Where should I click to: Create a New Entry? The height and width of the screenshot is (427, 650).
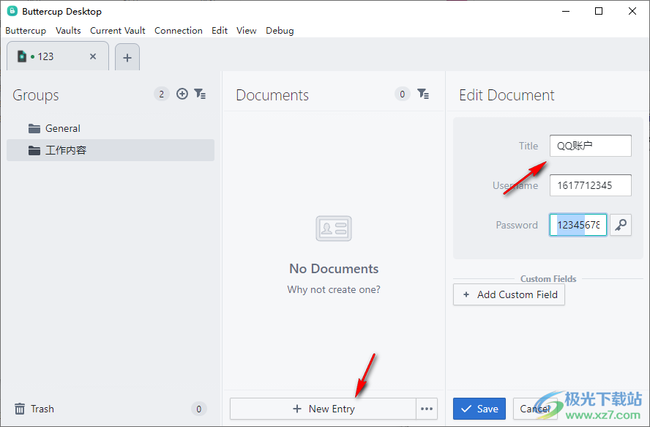click(324, 409)
